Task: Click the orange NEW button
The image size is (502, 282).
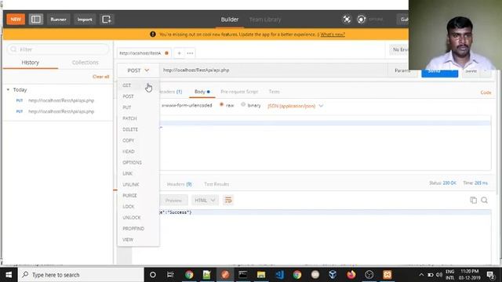Action: pyautogui.click(x=16, y=20)
